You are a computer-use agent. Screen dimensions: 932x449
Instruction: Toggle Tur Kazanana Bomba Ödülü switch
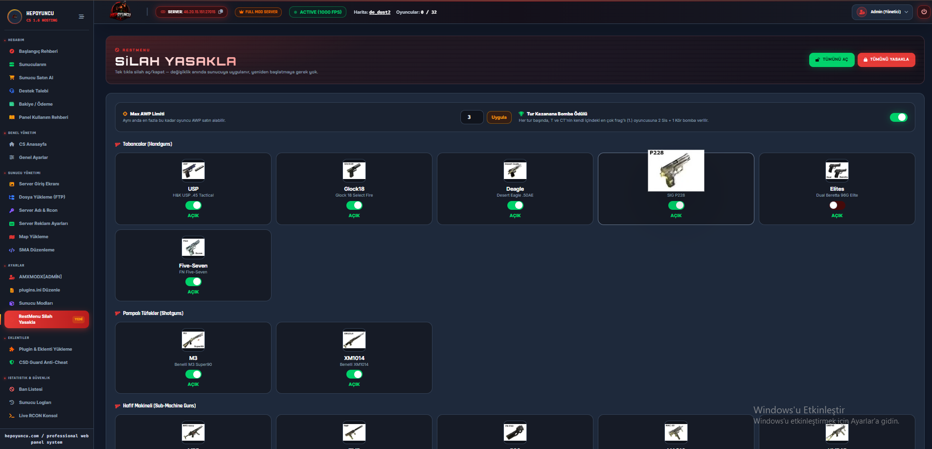[x=898, y=117]
